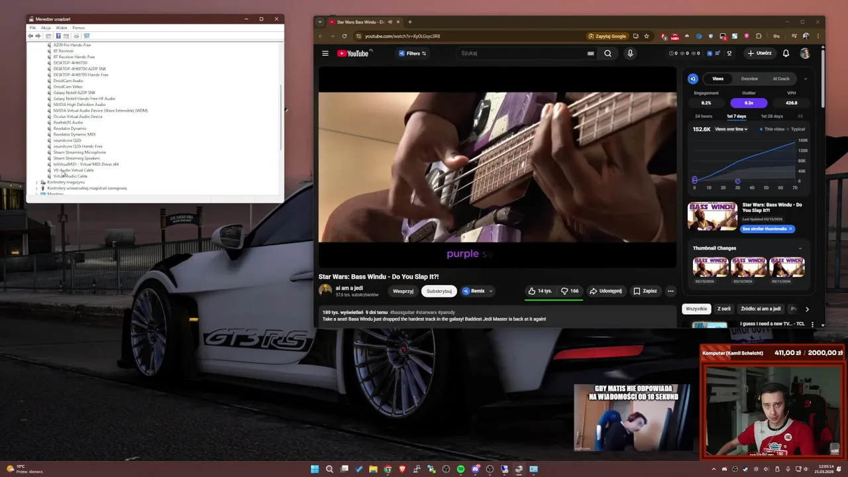Open the Widok menu in Device Manager
This screenshot has height=477, width=848.
pyautogui.click(x=62, y=28)
